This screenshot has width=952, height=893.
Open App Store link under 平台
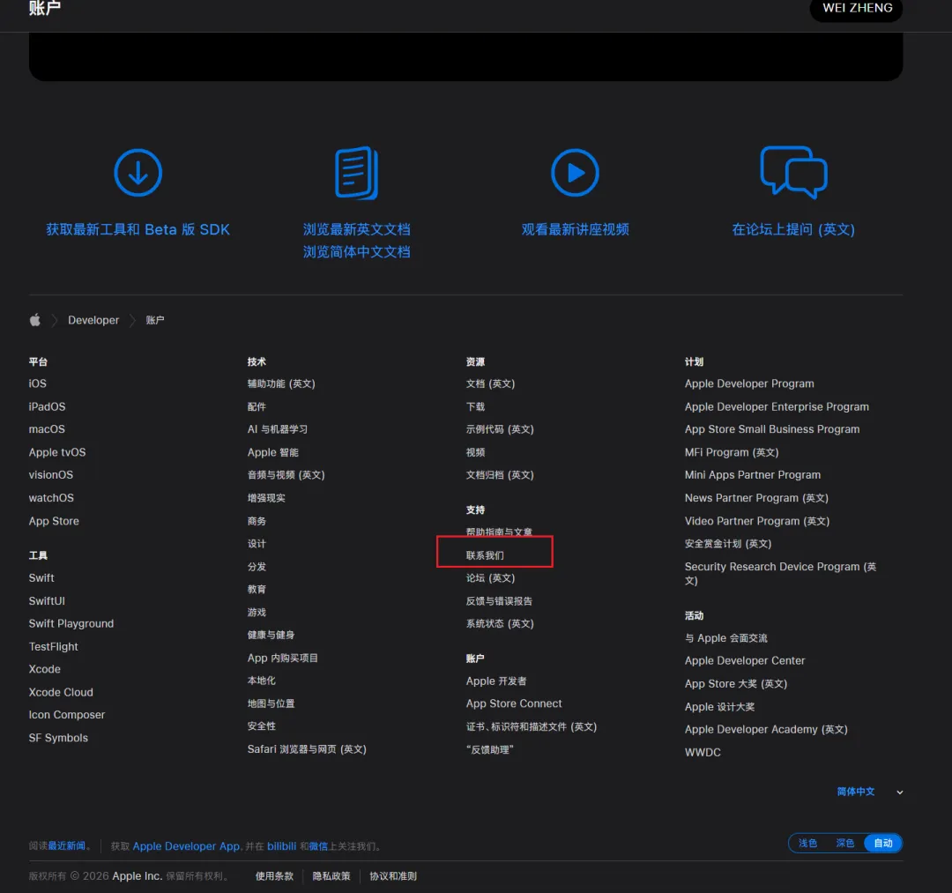tap(54, 521)
